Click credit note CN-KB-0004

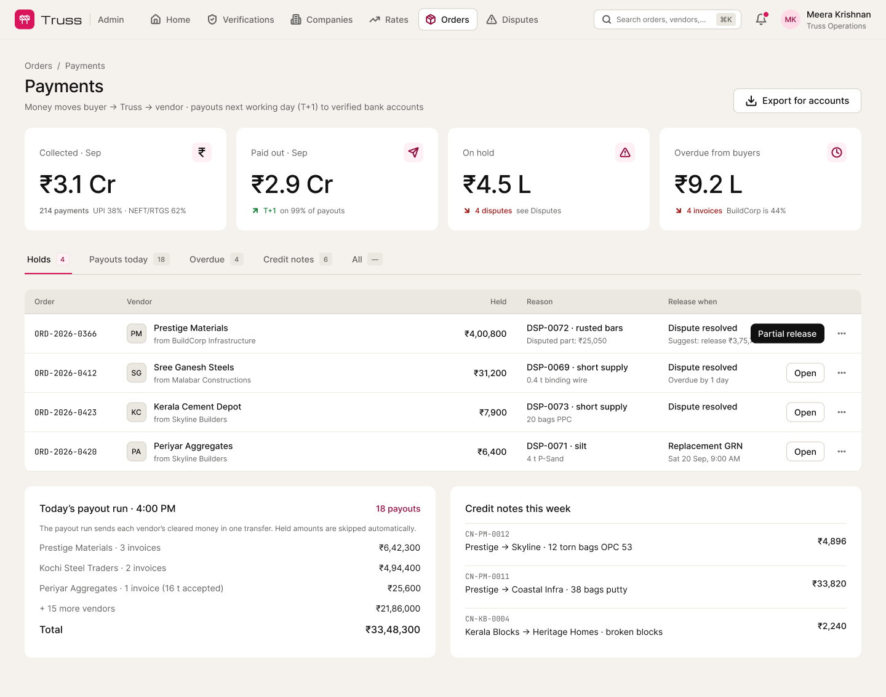(656, 626)
